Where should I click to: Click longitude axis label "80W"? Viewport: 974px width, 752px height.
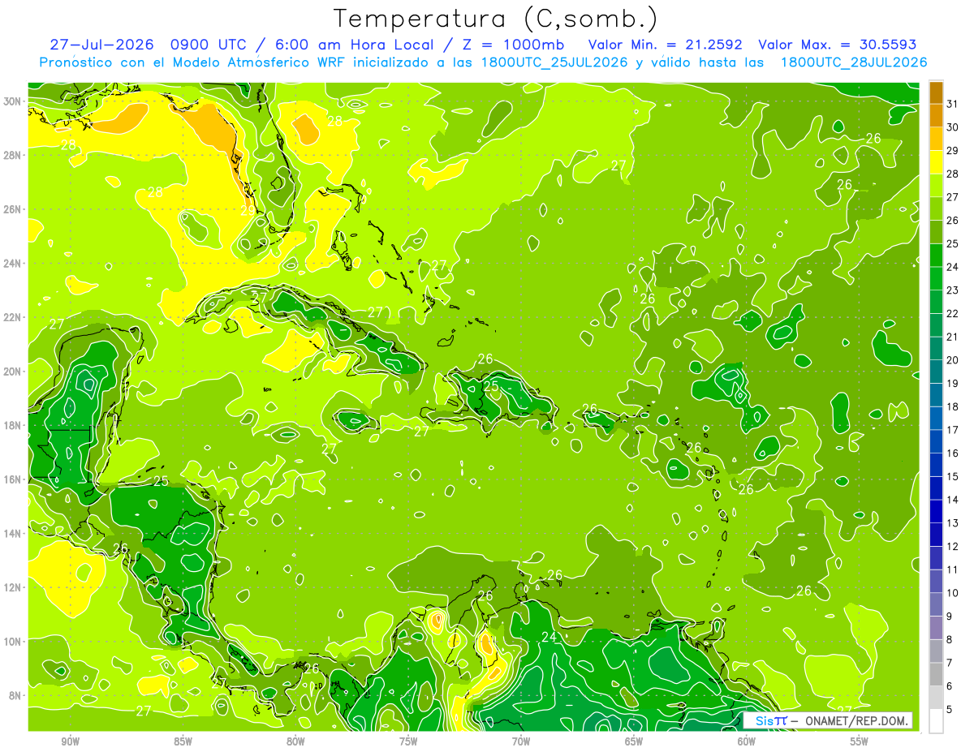pos(295,741)
